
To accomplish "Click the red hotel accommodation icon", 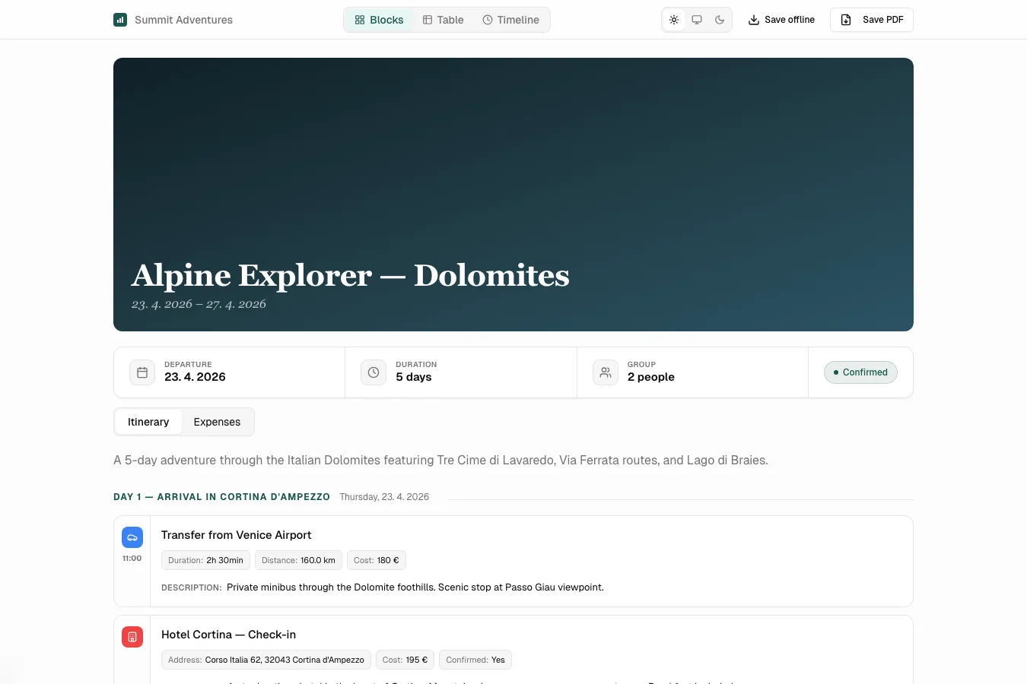I will 132,637.
